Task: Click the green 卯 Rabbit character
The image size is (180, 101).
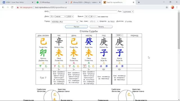Action: (43, 53)
